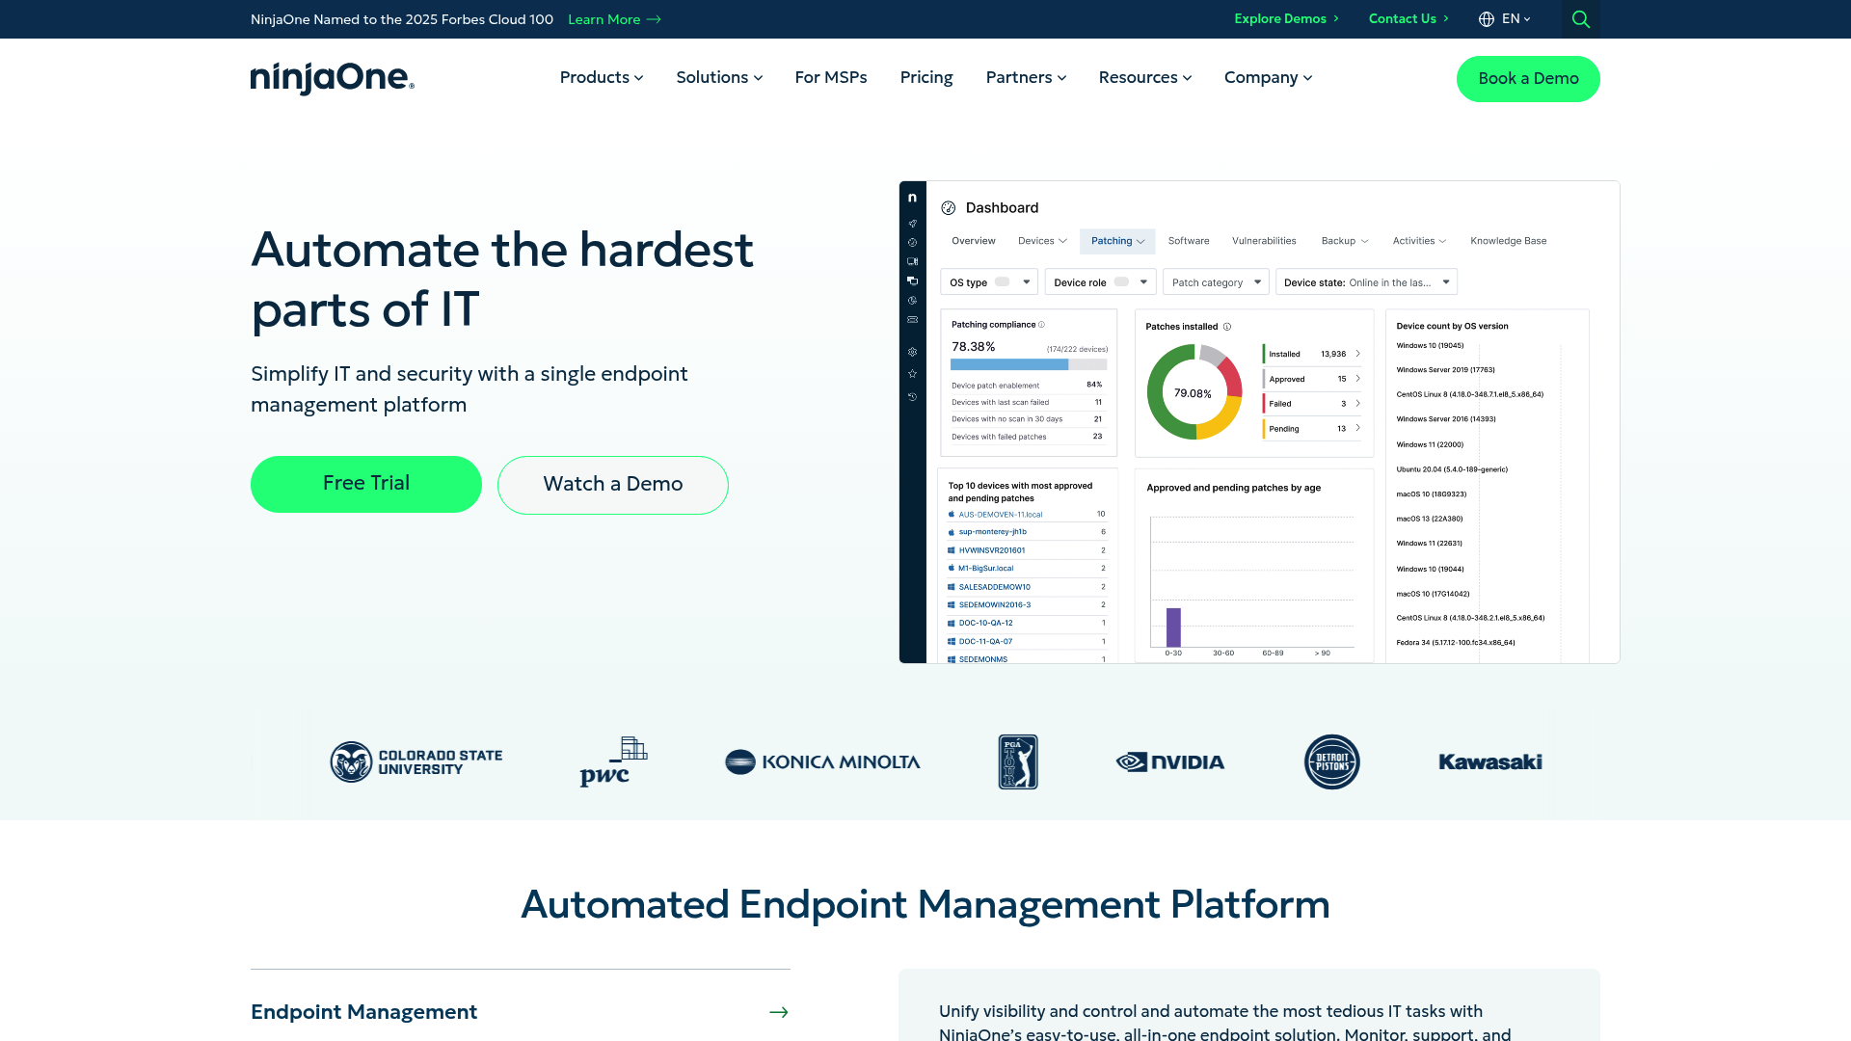This screenshot has height=1041, width=1851.
Task: Switch to the Vulnerabilities tab
Action: (x=1264, y=241)
